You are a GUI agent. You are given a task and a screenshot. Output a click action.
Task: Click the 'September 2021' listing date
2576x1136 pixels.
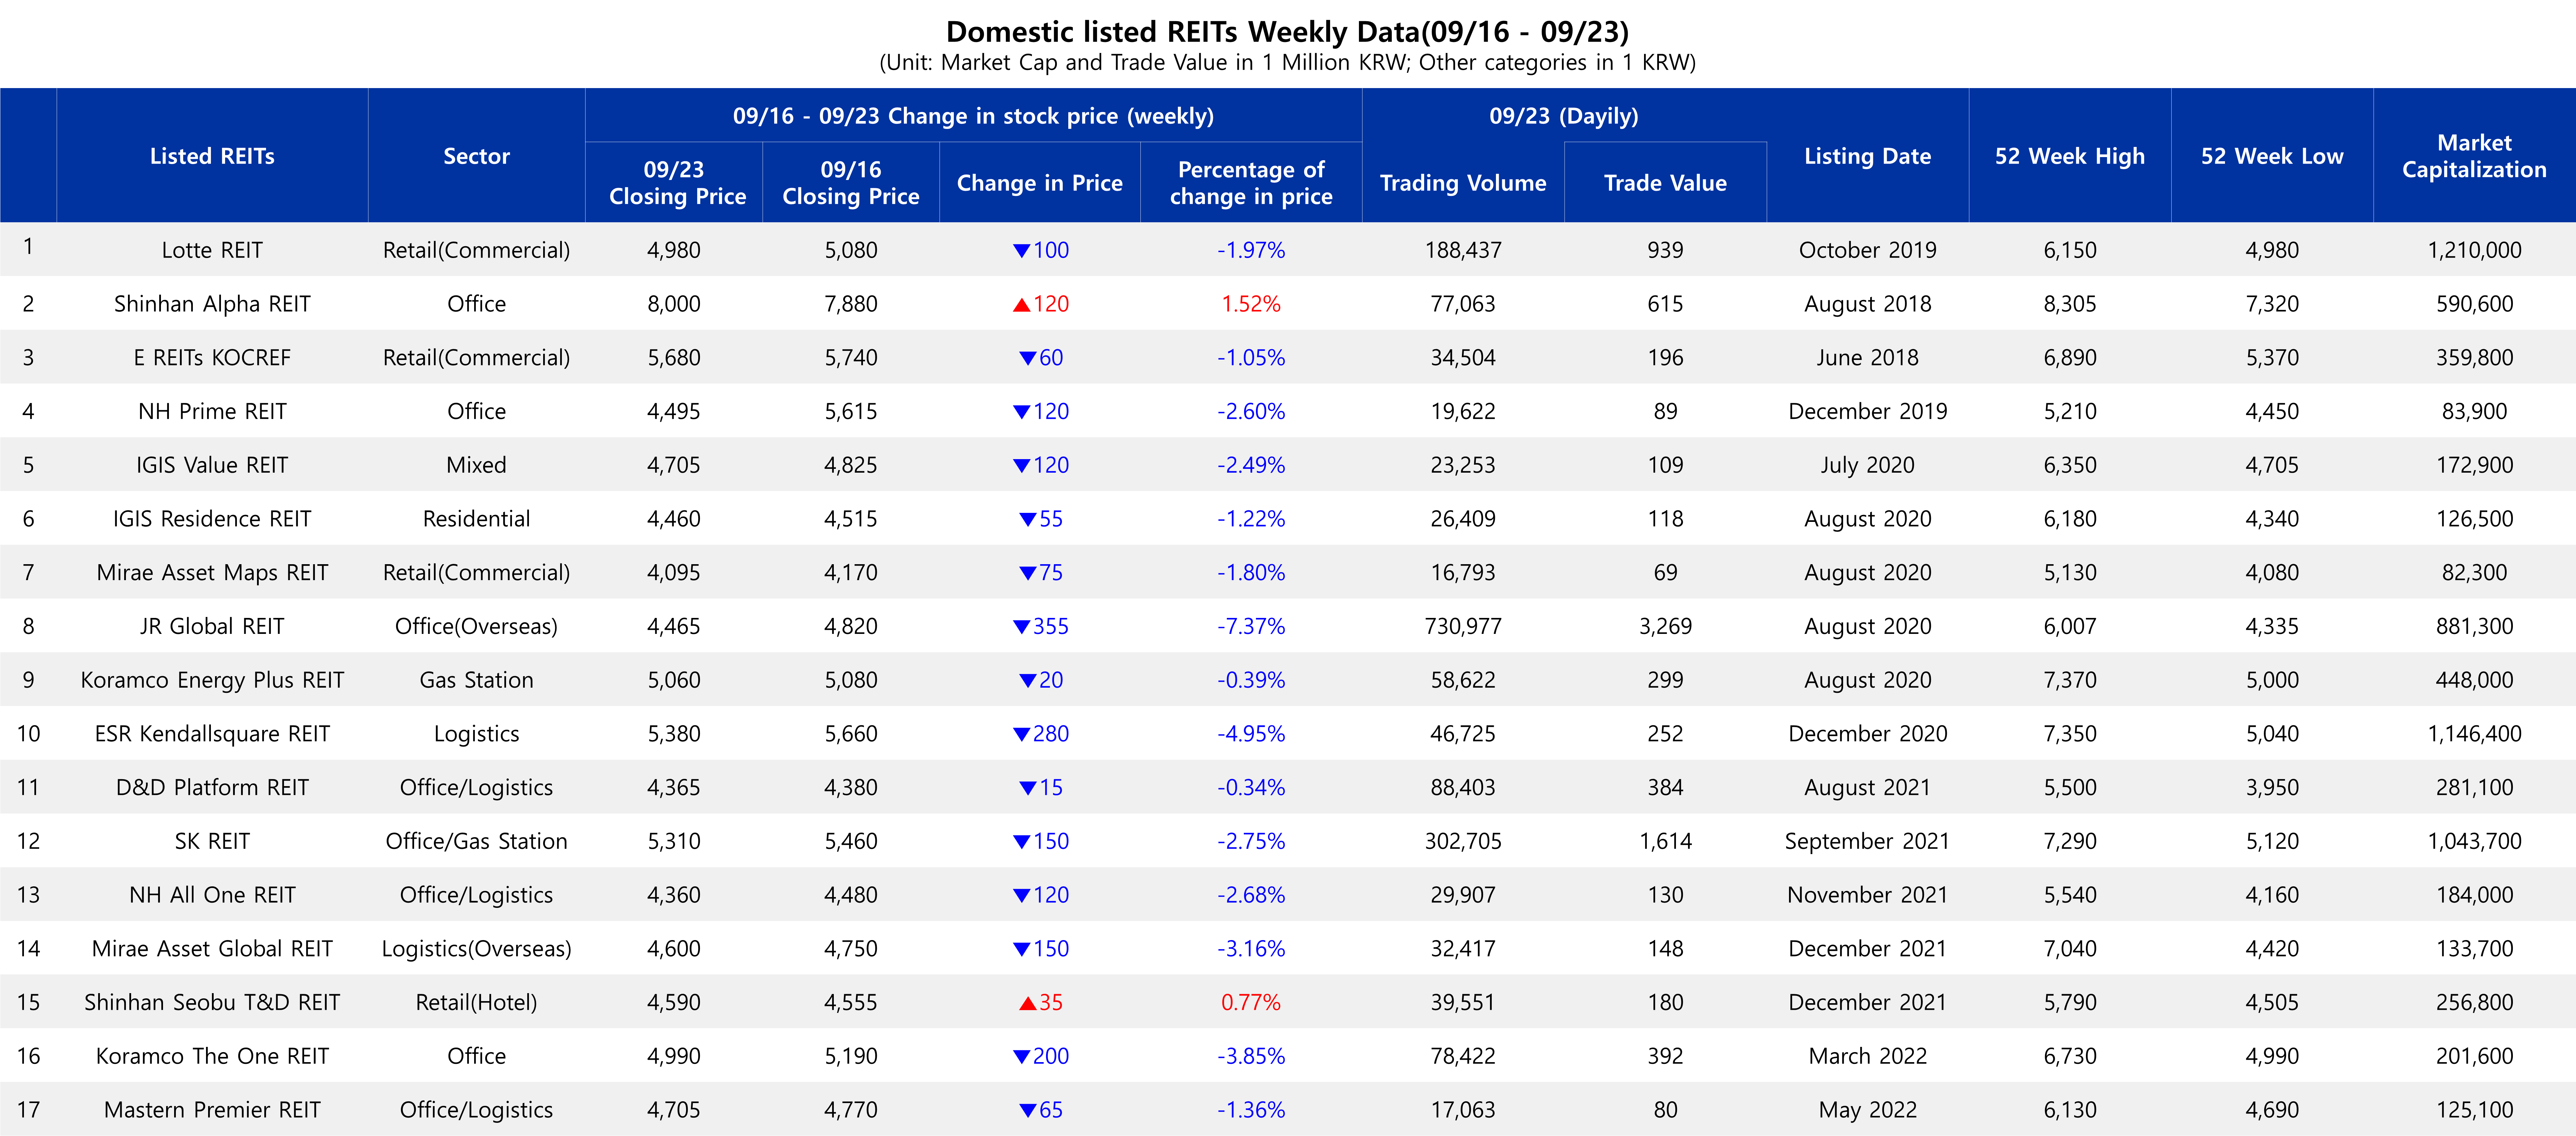point(1868,841)
